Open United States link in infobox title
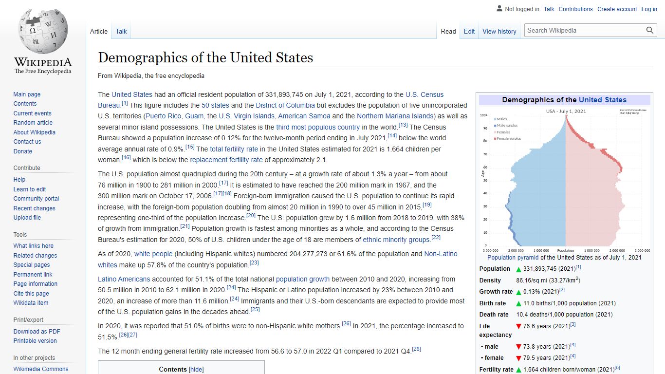The height and width of the screenshot is (374, 665). pos(603,100)
